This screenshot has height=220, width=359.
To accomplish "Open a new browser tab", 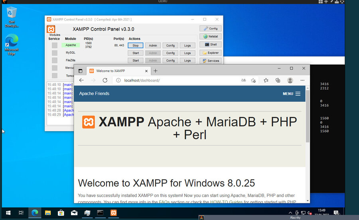I will [x=156, y=71].
